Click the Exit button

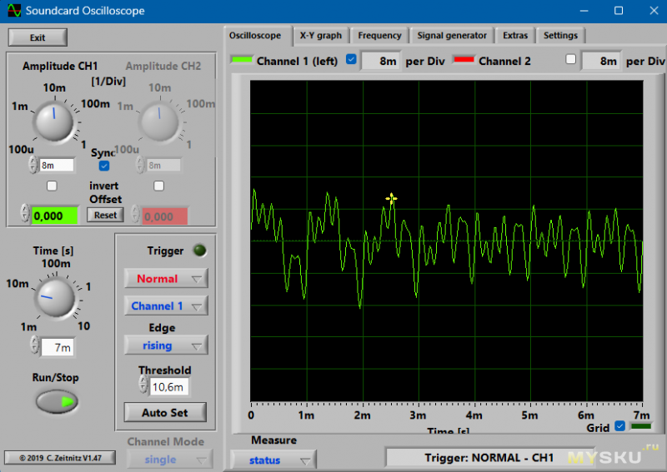click(x=38, y=37)
